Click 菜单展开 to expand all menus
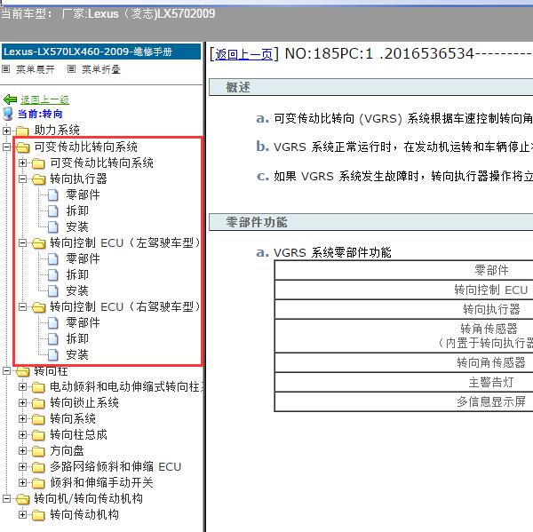This screenshot has width=533, height=532. tap(35, 69)
